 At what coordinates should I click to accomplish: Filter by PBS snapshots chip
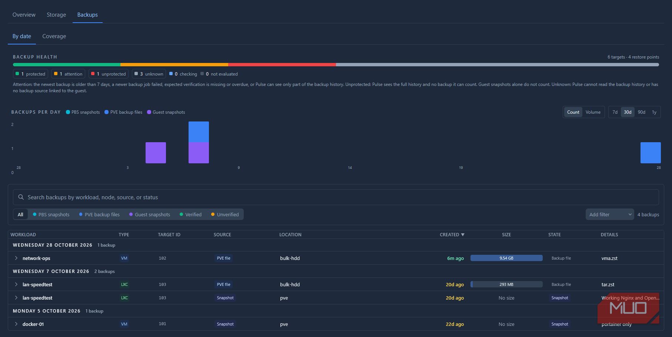(51, 214)
